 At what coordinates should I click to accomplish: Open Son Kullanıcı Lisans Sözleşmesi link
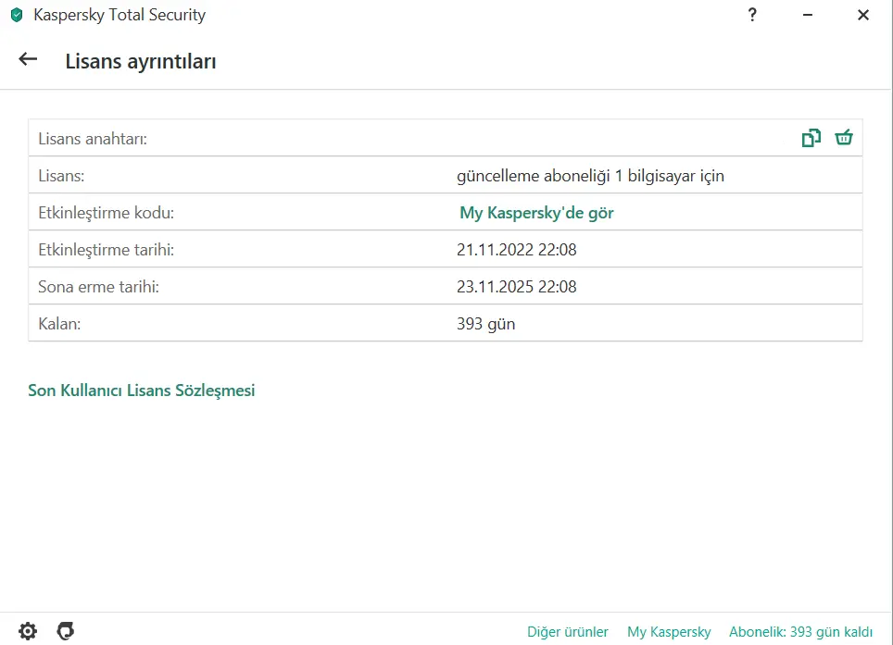pyautogui.click(x=141, y=391)
